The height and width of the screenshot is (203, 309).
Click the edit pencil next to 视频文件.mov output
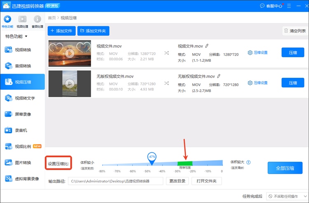[x=207, y=46]
